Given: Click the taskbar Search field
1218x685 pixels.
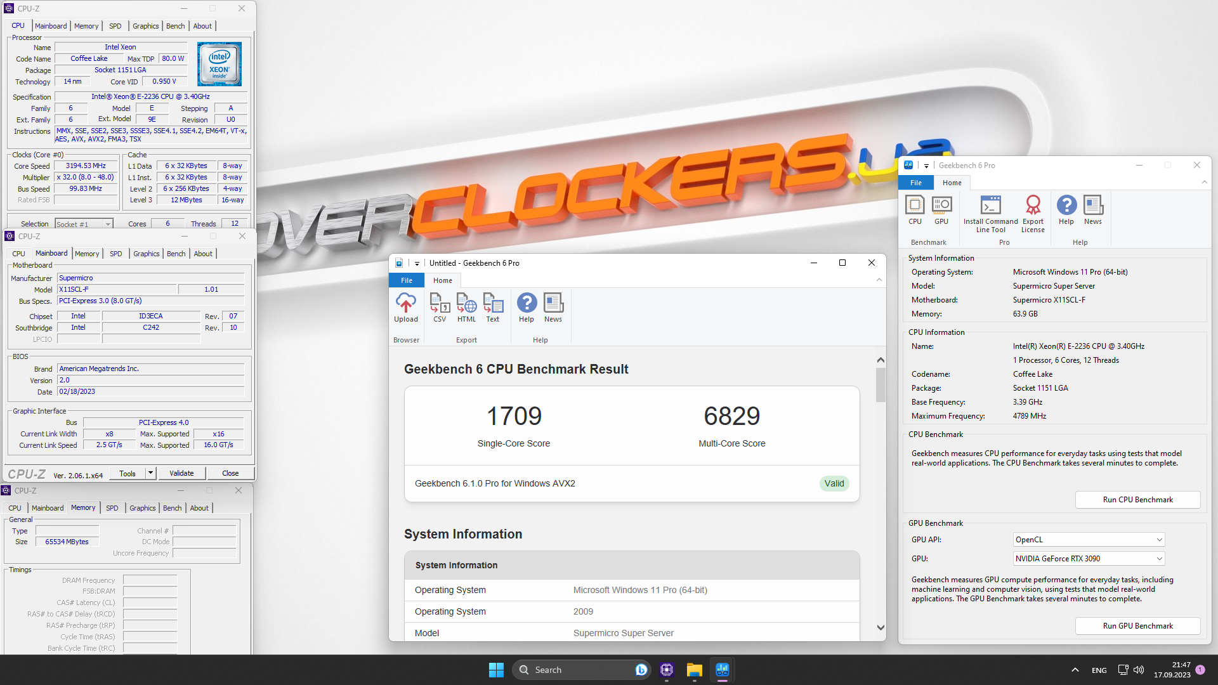Looking at the screenshot, I should tap(582, 670).
